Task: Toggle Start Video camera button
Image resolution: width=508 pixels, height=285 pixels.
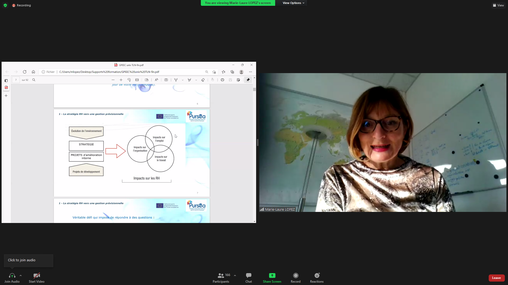Action: tap(37, 275)
